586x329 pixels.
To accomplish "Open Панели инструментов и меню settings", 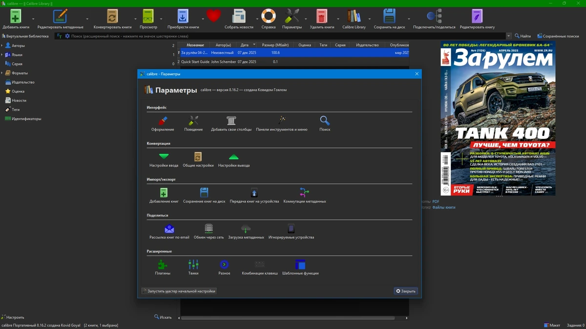I will [x=282, y=123].
